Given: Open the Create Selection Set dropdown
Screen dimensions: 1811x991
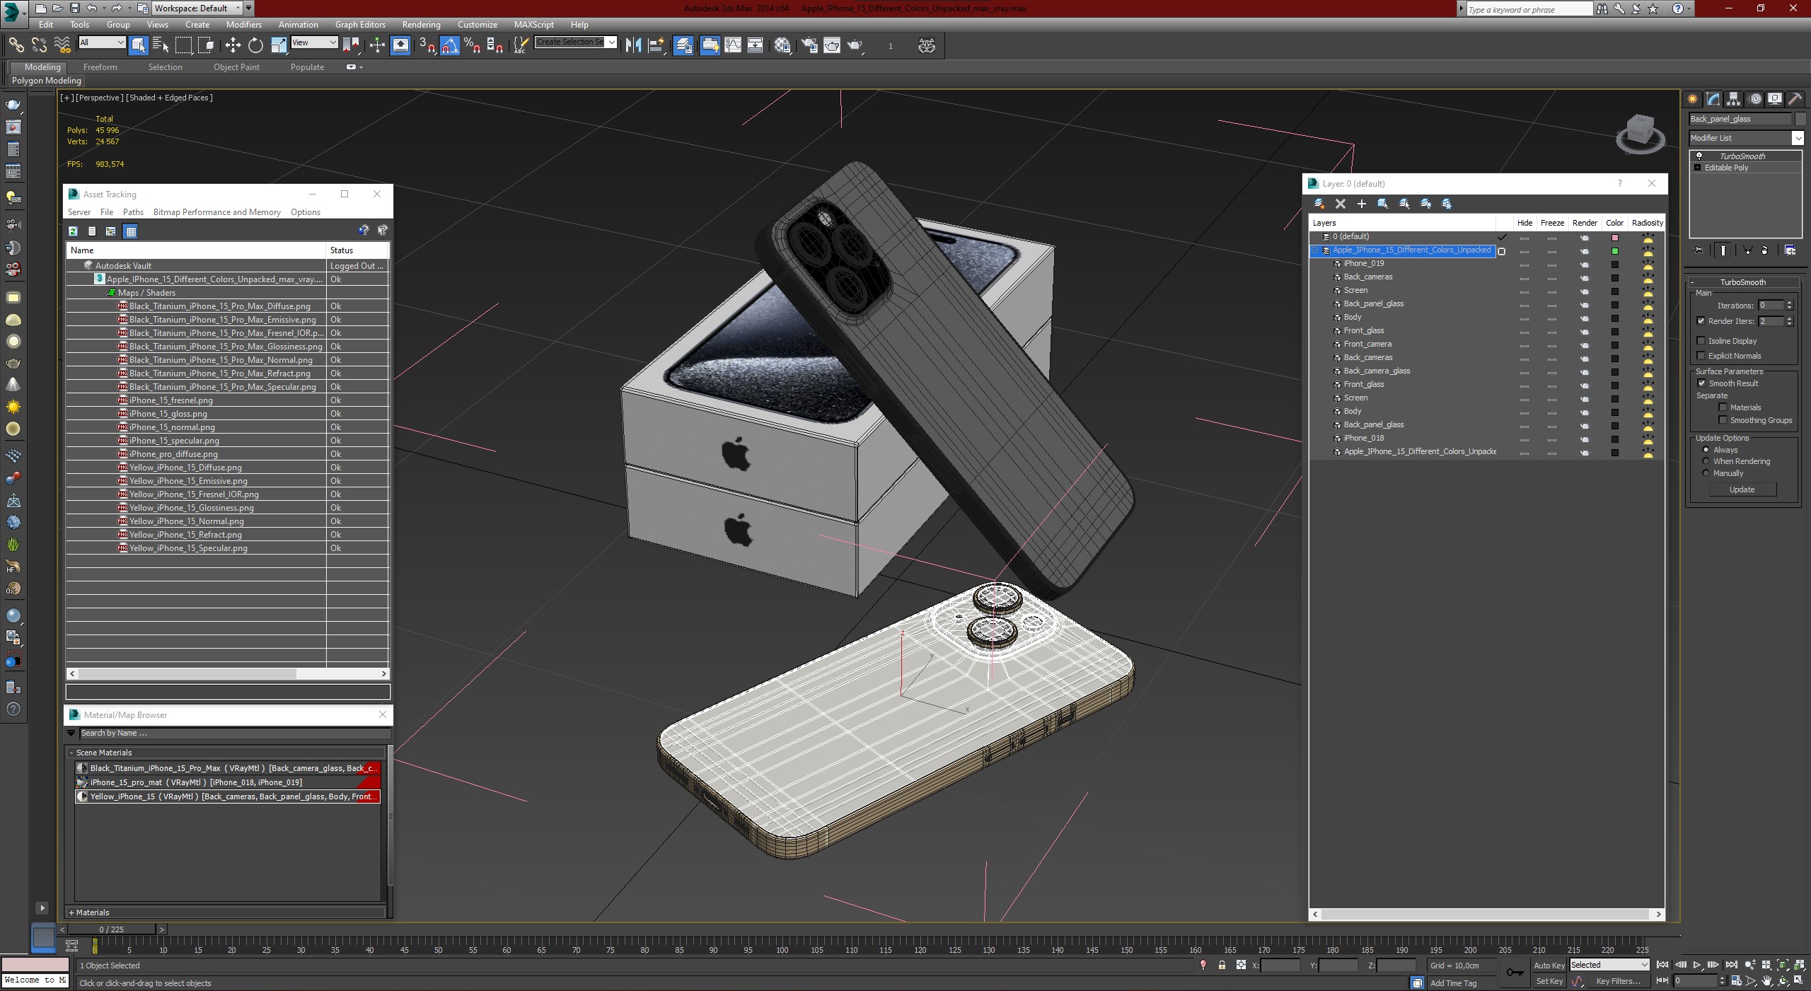Looking at the screenshot, I should coord(576,42).
